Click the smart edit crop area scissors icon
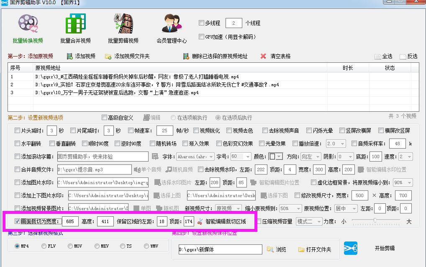Screen dimensions: 426x267 pyautogui.click(x=199, y=221)
